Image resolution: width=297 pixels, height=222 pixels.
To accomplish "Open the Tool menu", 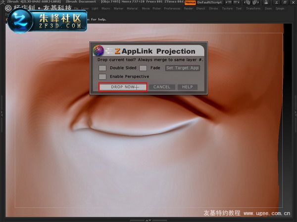I will pyautogui.click(x=239, y=8).
